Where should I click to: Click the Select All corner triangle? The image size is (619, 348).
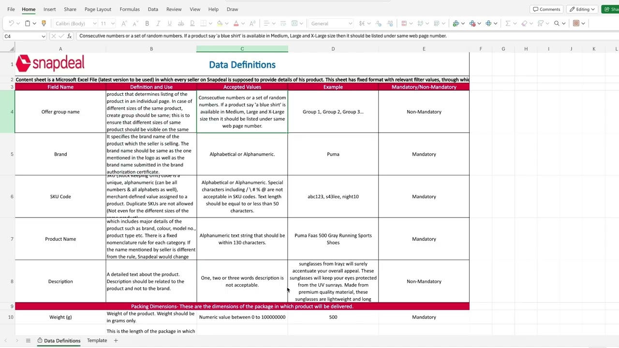coord(12,49)
